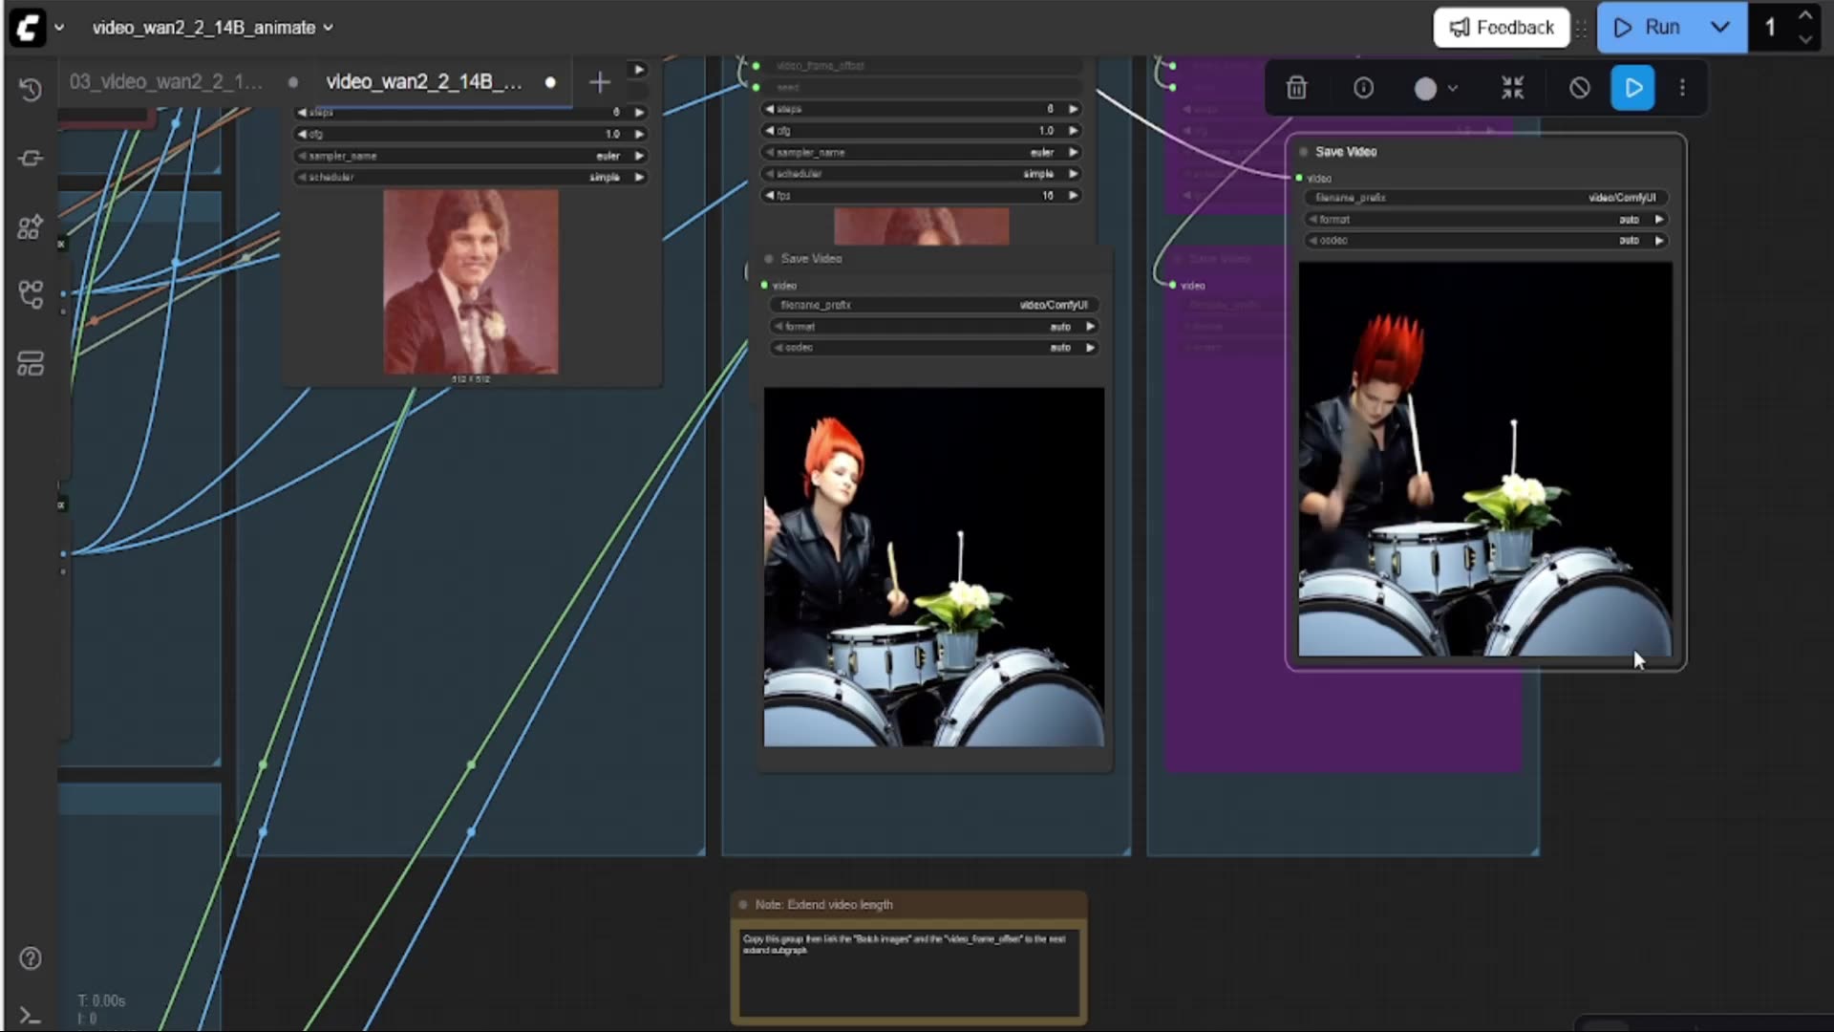Collapse the Note: Extend video length node

point(743,905)
